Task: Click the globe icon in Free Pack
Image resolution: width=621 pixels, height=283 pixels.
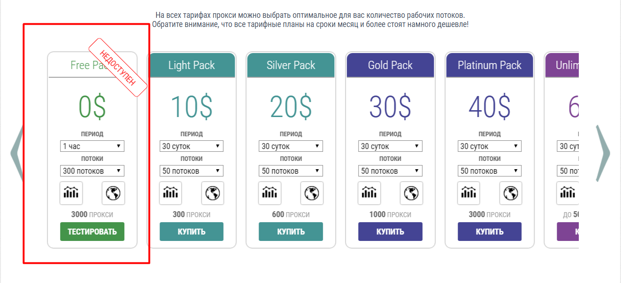Action: (x=113, y=193)
